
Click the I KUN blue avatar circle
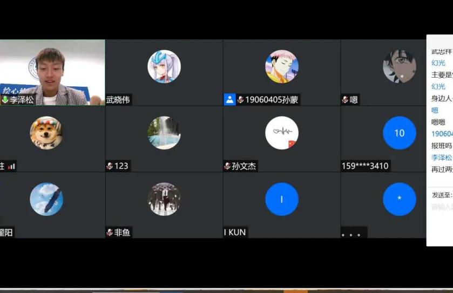click(282, 199)
